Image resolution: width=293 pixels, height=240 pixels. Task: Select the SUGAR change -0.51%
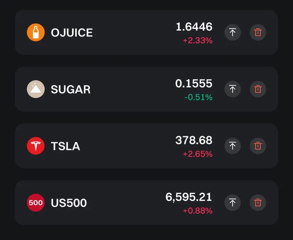click(x=198, y=97)
